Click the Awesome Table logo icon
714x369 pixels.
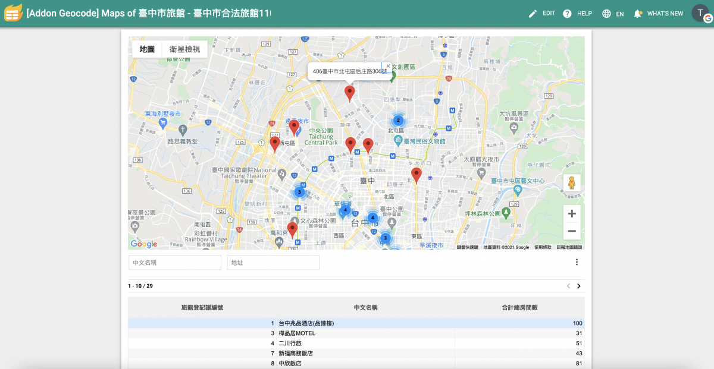pyautogui.click(x=13, y=12)
